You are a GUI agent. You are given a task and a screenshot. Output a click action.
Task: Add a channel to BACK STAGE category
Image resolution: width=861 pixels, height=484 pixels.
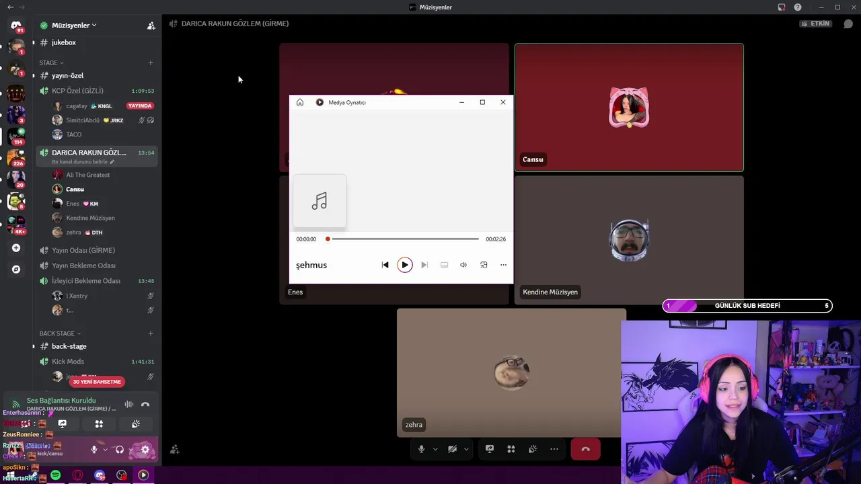(x=151, y=333)
